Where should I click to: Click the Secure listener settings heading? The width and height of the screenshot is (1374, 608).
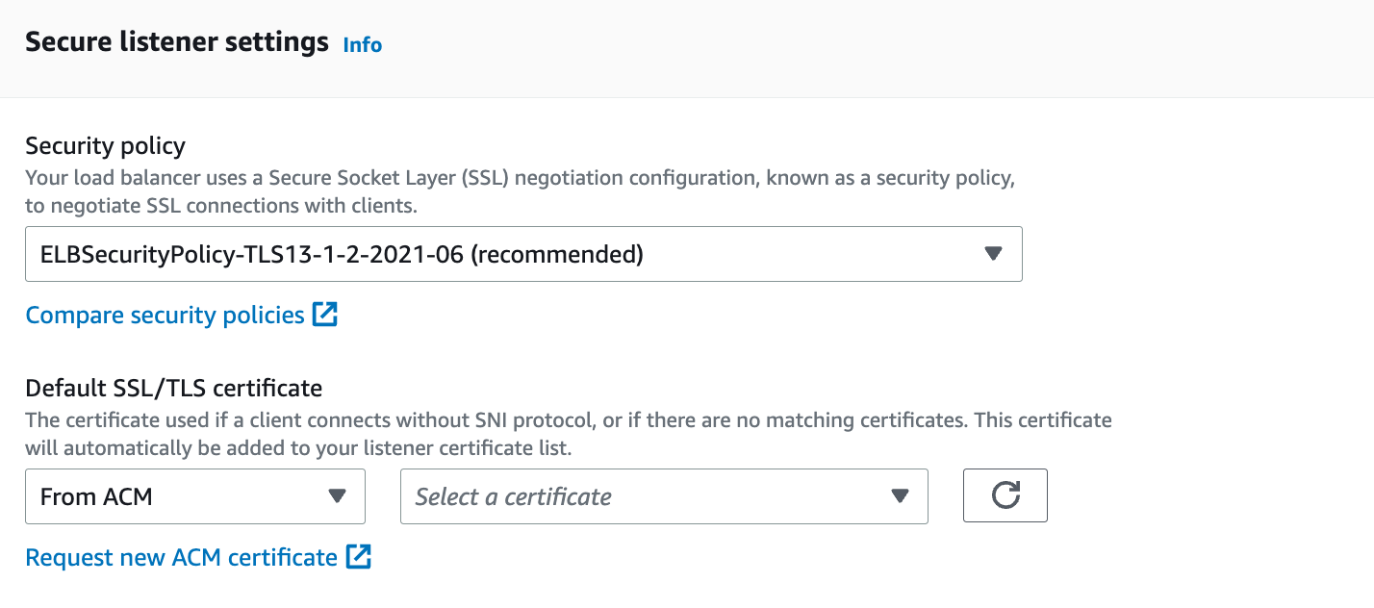point(177,42)
